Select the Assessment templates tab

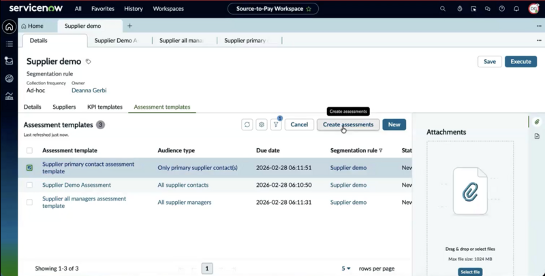tap(162, 107)
